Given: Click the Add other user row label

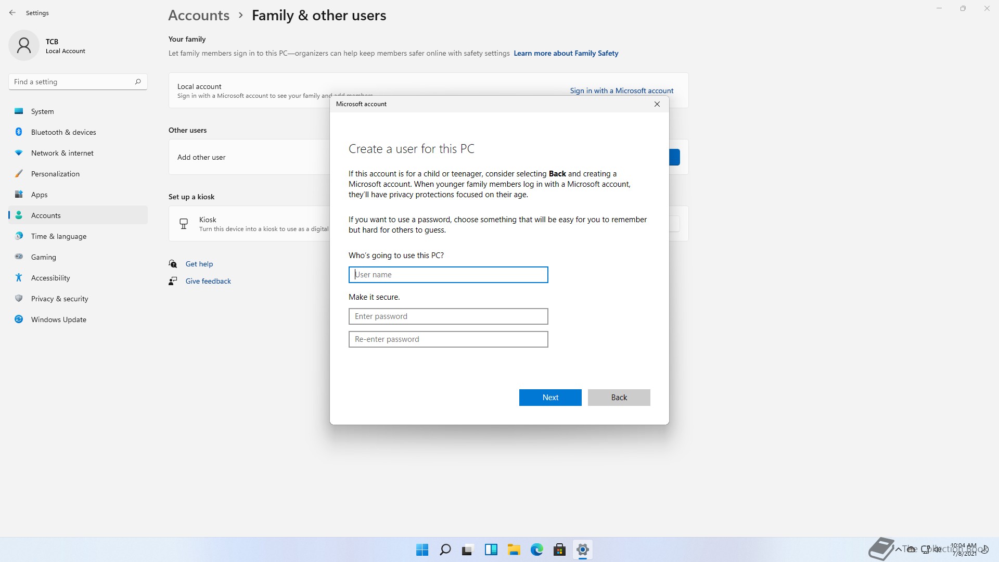Looking at the screenshot, I should click(201, 157).
